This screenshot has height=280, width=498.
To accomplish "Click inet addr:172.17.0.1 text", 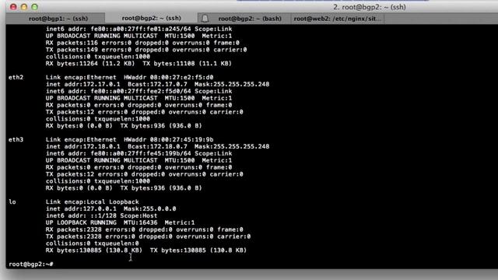I will [x=83, y=84].
